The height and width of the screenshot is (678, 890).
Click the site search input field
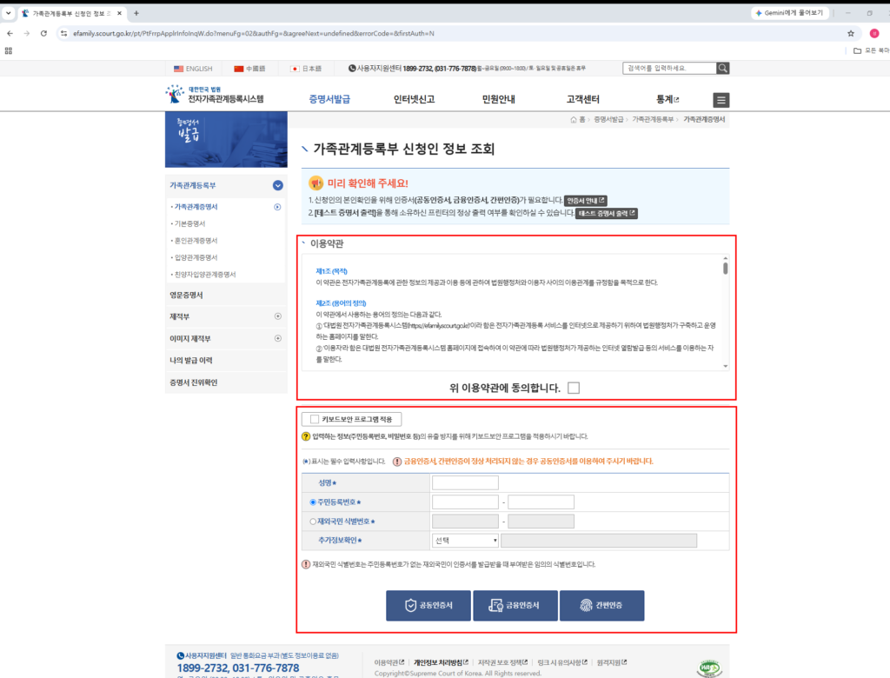[670, 68]
